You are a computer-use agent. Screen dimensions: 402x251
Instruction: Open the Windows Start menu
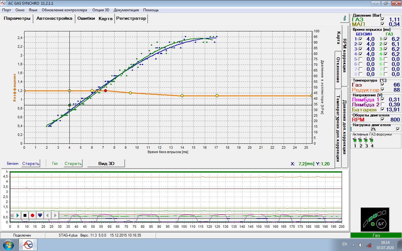point(8,244)
